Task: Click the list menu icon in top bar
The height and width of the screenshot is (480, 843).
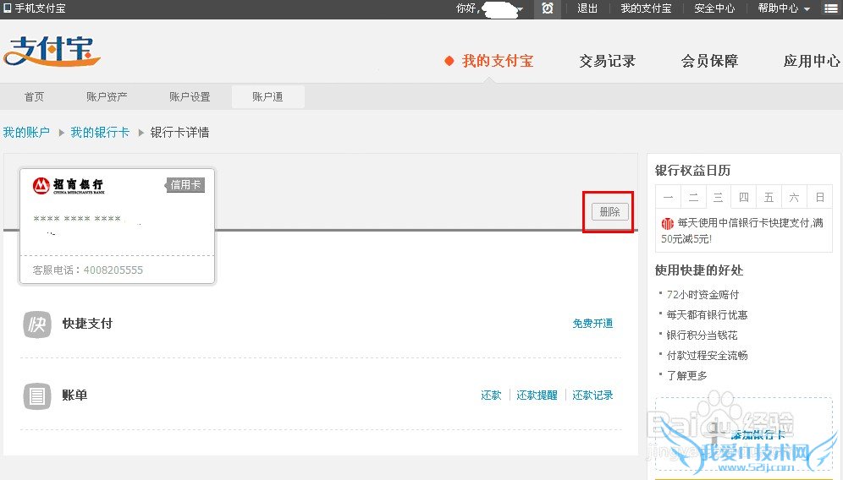Action: tap(830, 8)
